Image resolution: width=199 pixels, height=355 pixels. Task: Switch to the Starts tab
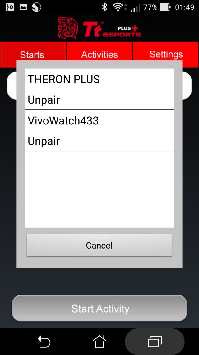pos(32,55)
